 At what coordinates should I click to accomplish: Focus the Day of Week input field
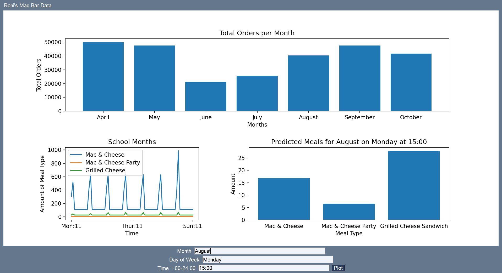pyautogui.click(x=268, y=260)
